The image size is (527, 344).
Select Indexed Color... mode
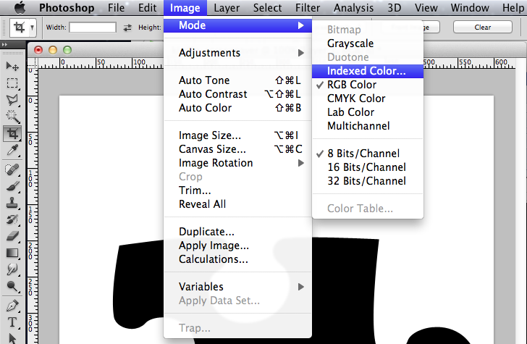[368, 71]
